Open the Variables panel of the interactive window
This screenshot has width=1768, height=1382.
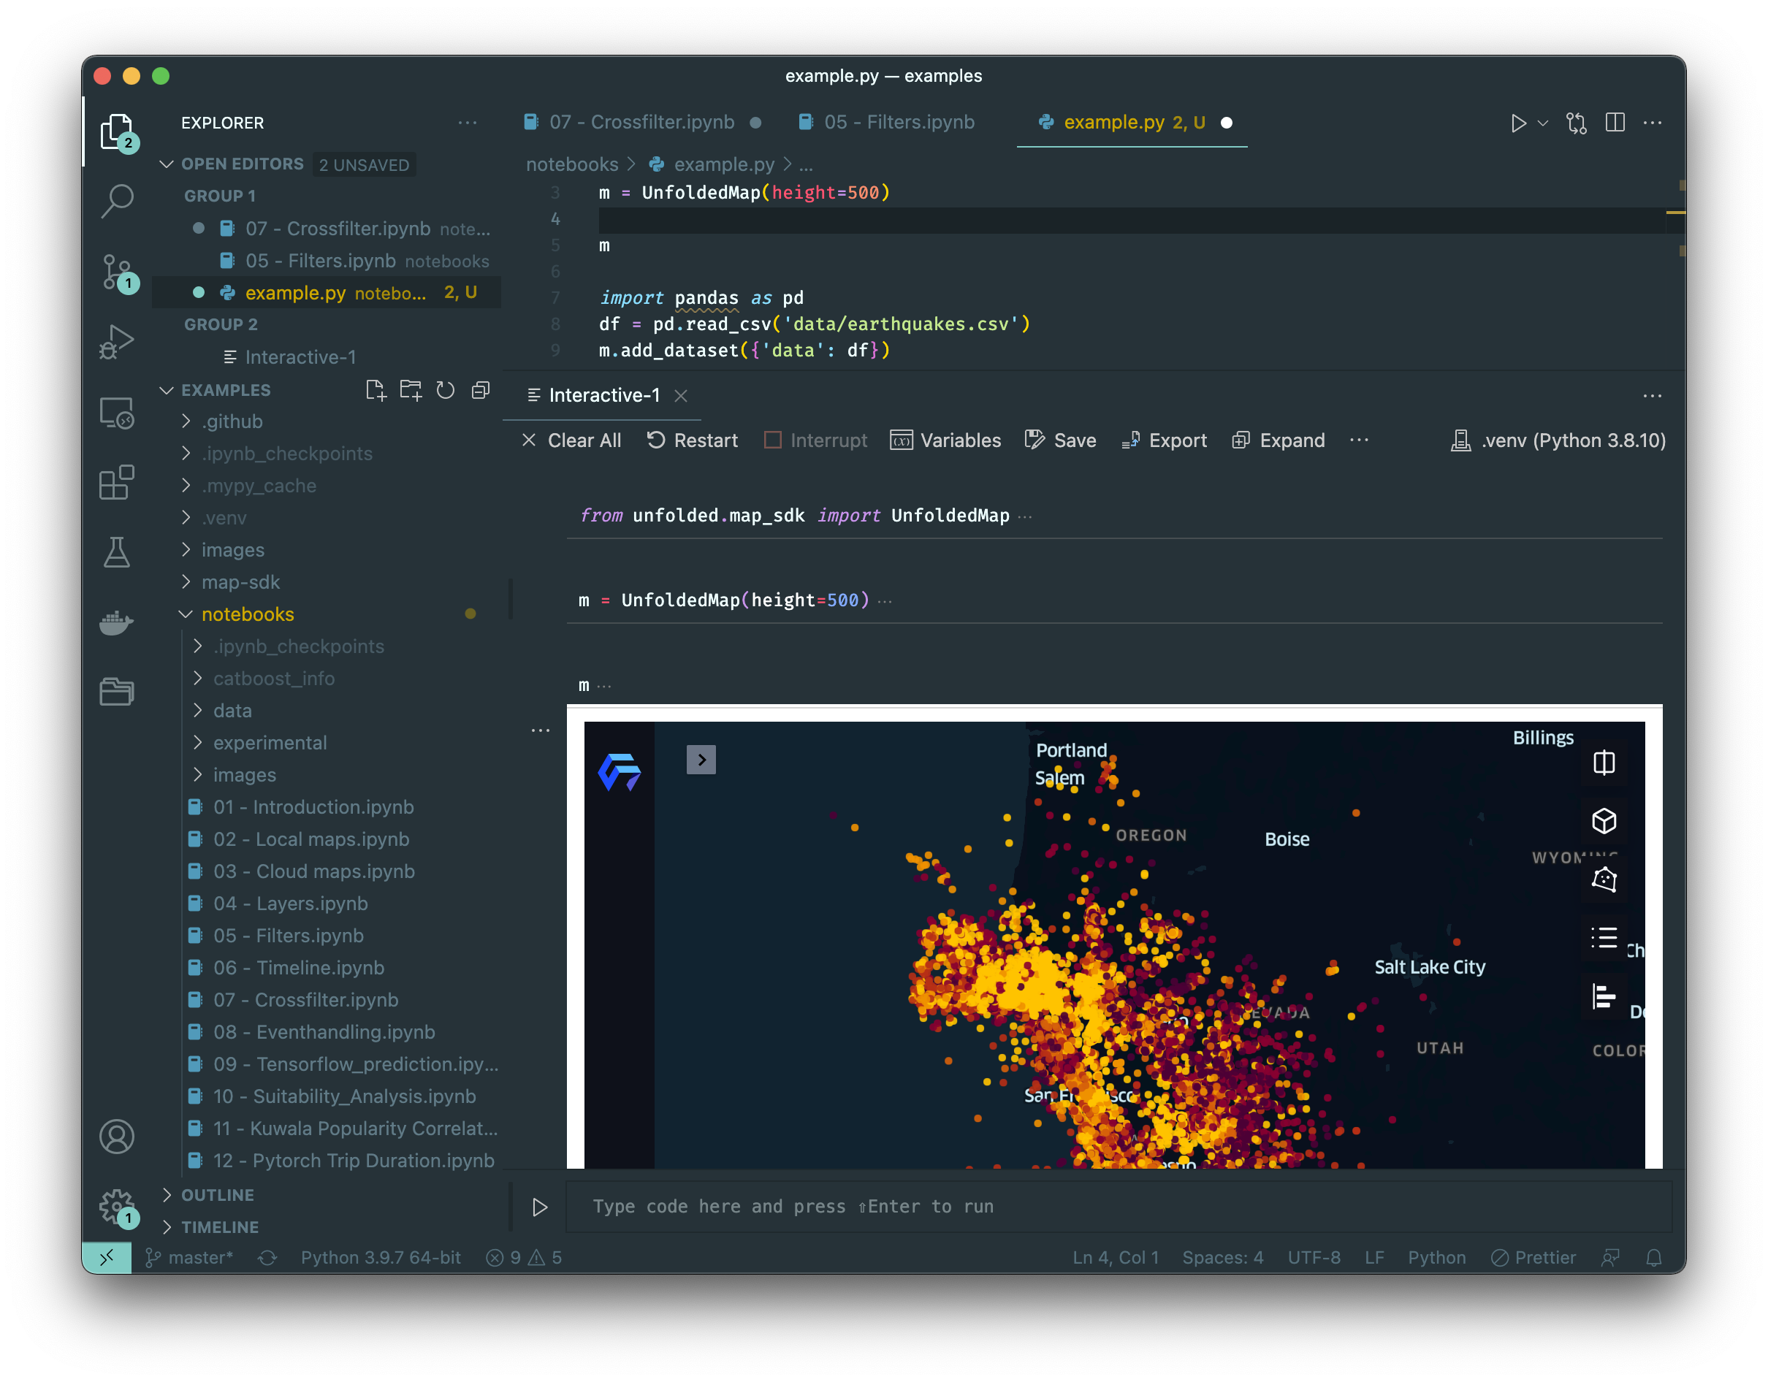point(945,440)
